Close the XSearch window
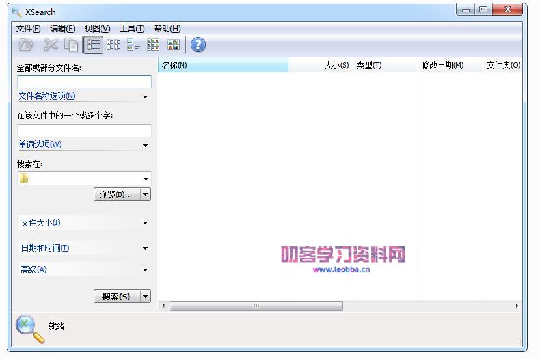Image resolution: width=540 pixels, height=359 pixels. [507, 10]
